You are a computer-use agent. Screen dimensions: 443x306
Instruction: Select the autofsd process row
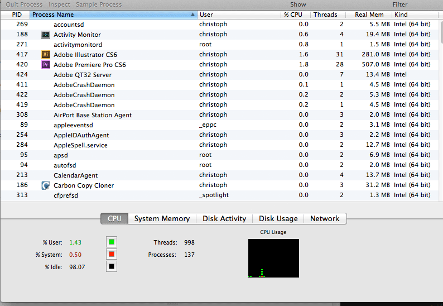219,165
